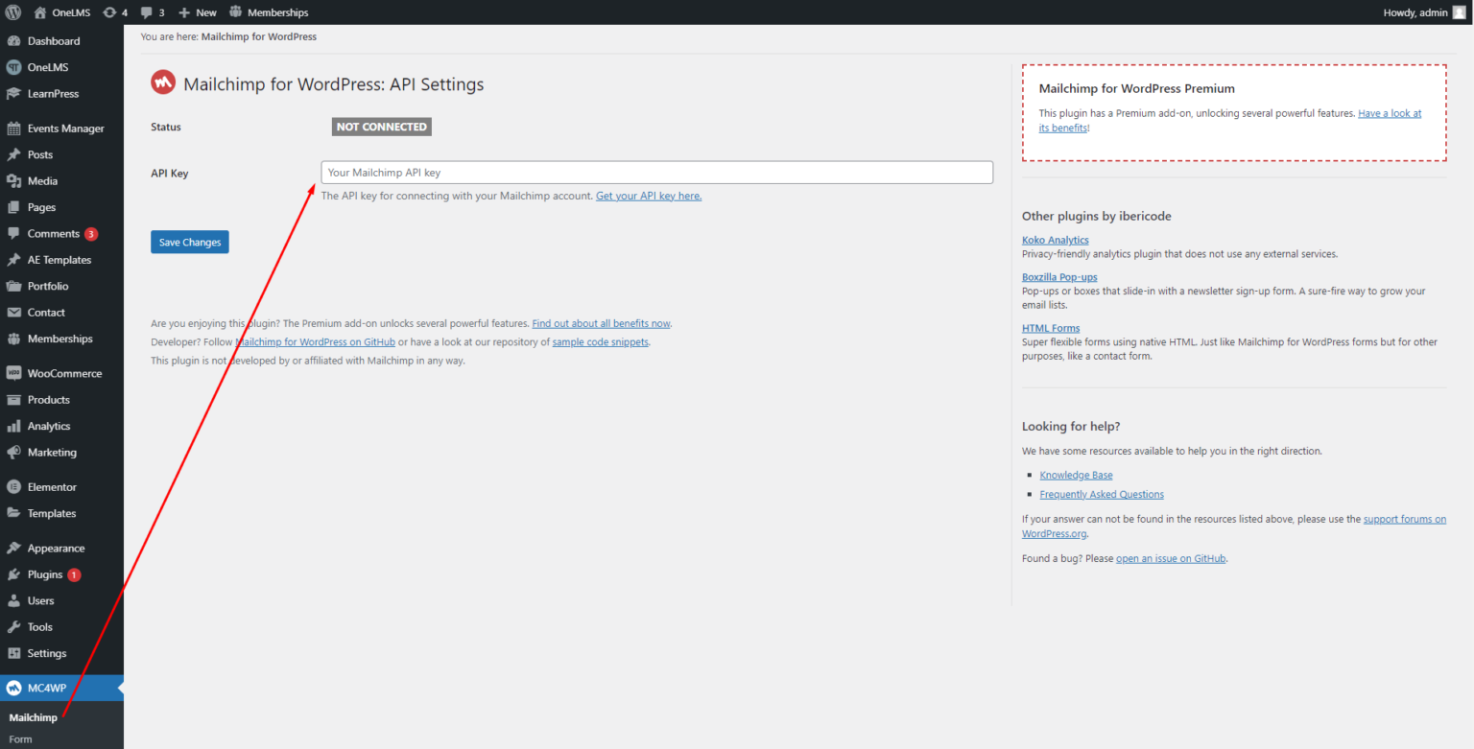This screenshot has height=749, width=1474.
Task: Click the NOT CONNECTED status badge
Action: (382, 127)
